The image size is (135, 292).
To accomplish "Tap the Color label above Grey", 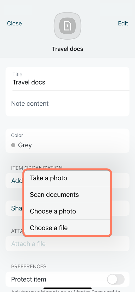I will coord(17,135).
